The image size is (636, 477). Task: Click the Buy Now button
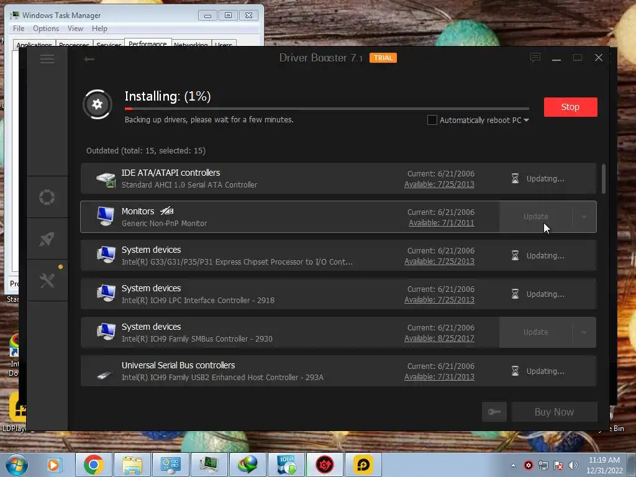(554, 412)
